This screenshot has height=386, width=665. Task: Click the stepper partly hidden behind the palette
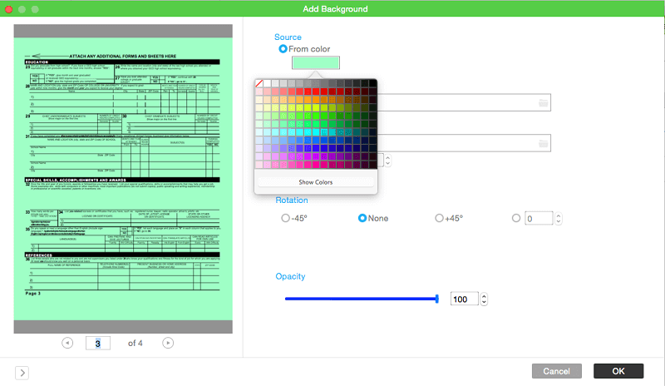[387, 160]
